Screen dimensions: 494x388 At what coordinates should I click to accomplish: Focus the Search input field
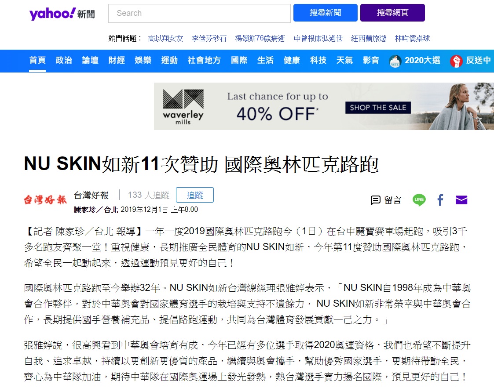(x=199, y=13)
